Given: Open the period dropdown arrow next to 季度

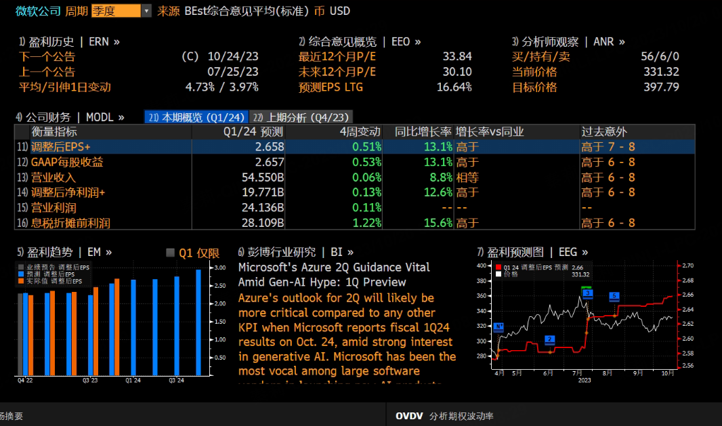Looking at the screenshot, I should coord(146,11).
